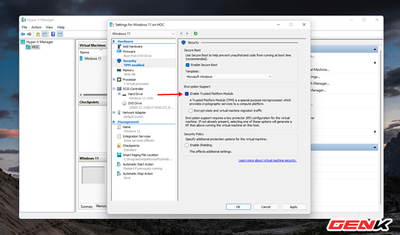Click the refresh icon in Settings toolbar
This screenshot has height=235, width=400.
(196, 33)
